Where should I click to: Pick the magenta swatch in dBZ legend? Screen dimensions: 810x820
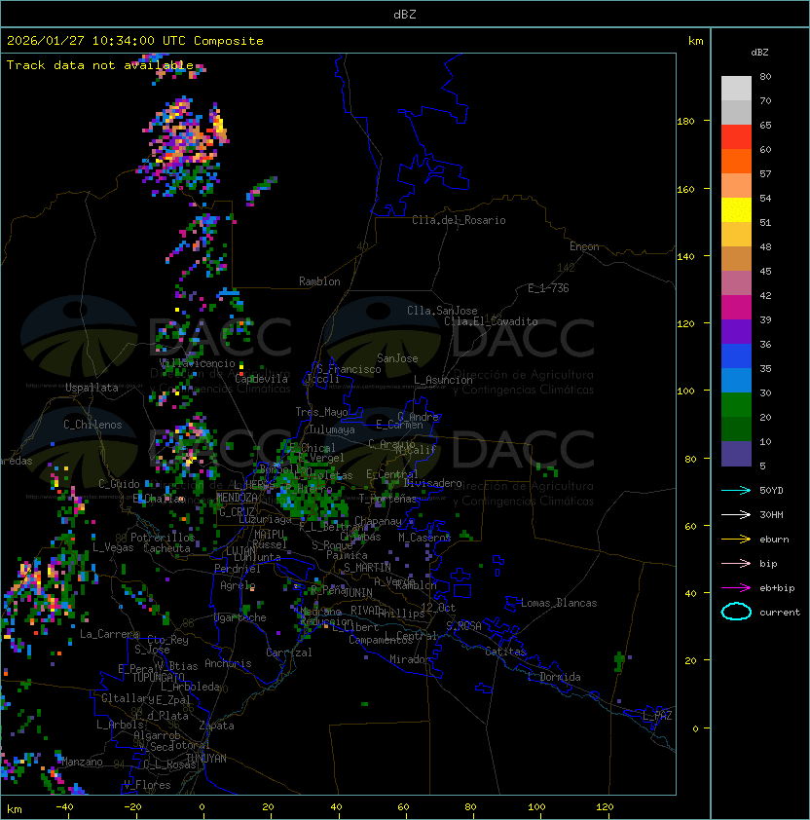point(736,307)
